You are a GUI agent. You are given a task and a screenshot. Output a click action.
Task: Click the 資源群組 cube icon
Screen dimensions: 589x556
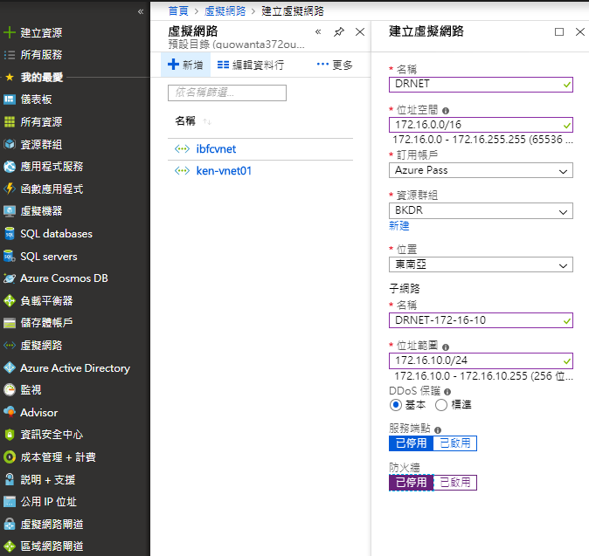[x=10, y=144]
